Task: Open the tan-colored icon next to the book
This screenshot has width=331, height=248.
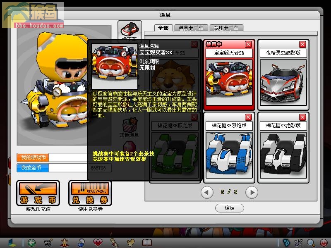Action: [131, 243]
